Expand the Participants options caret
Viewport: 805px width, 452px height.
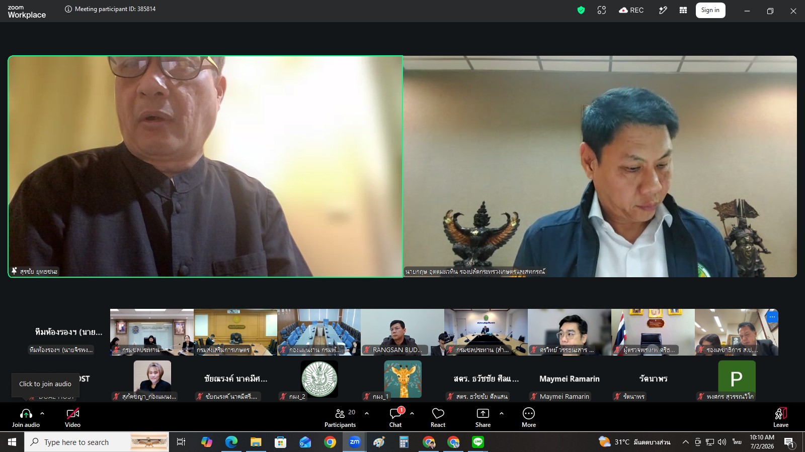click(367, 413)
